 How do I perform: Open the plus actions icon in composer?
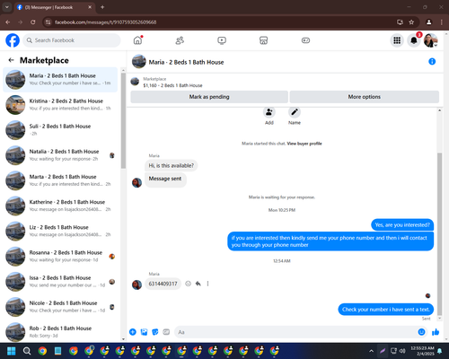click(133, 332)
